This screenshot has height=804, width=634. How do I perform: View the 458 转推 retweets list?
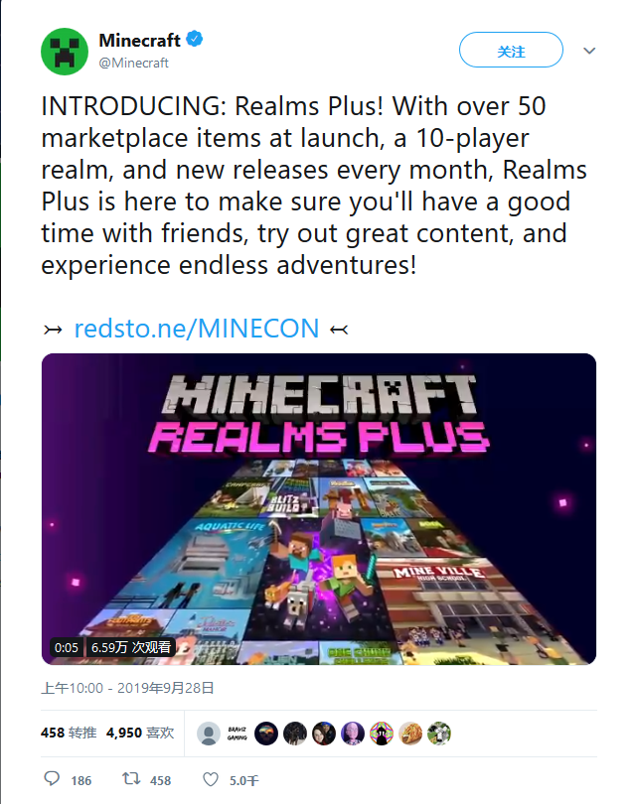(x=69, y=733)
